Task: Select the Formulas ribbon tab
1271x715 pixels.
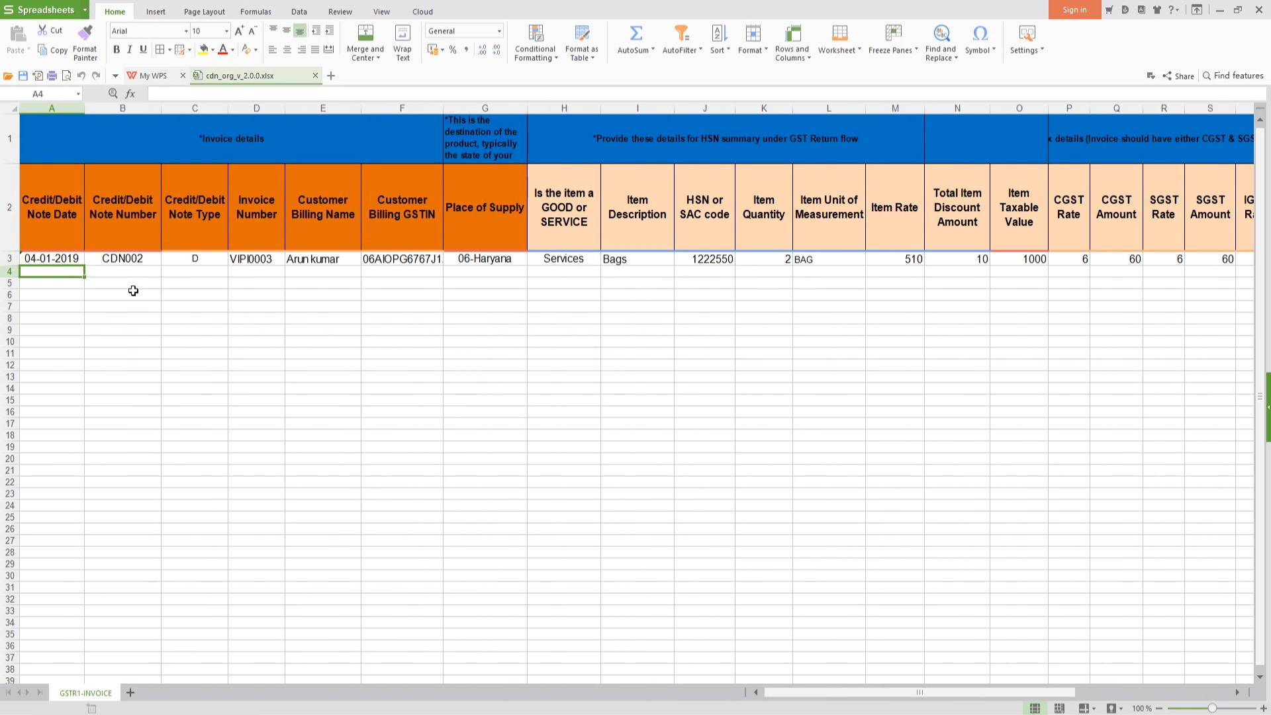Action: click(x=256, y=11)
